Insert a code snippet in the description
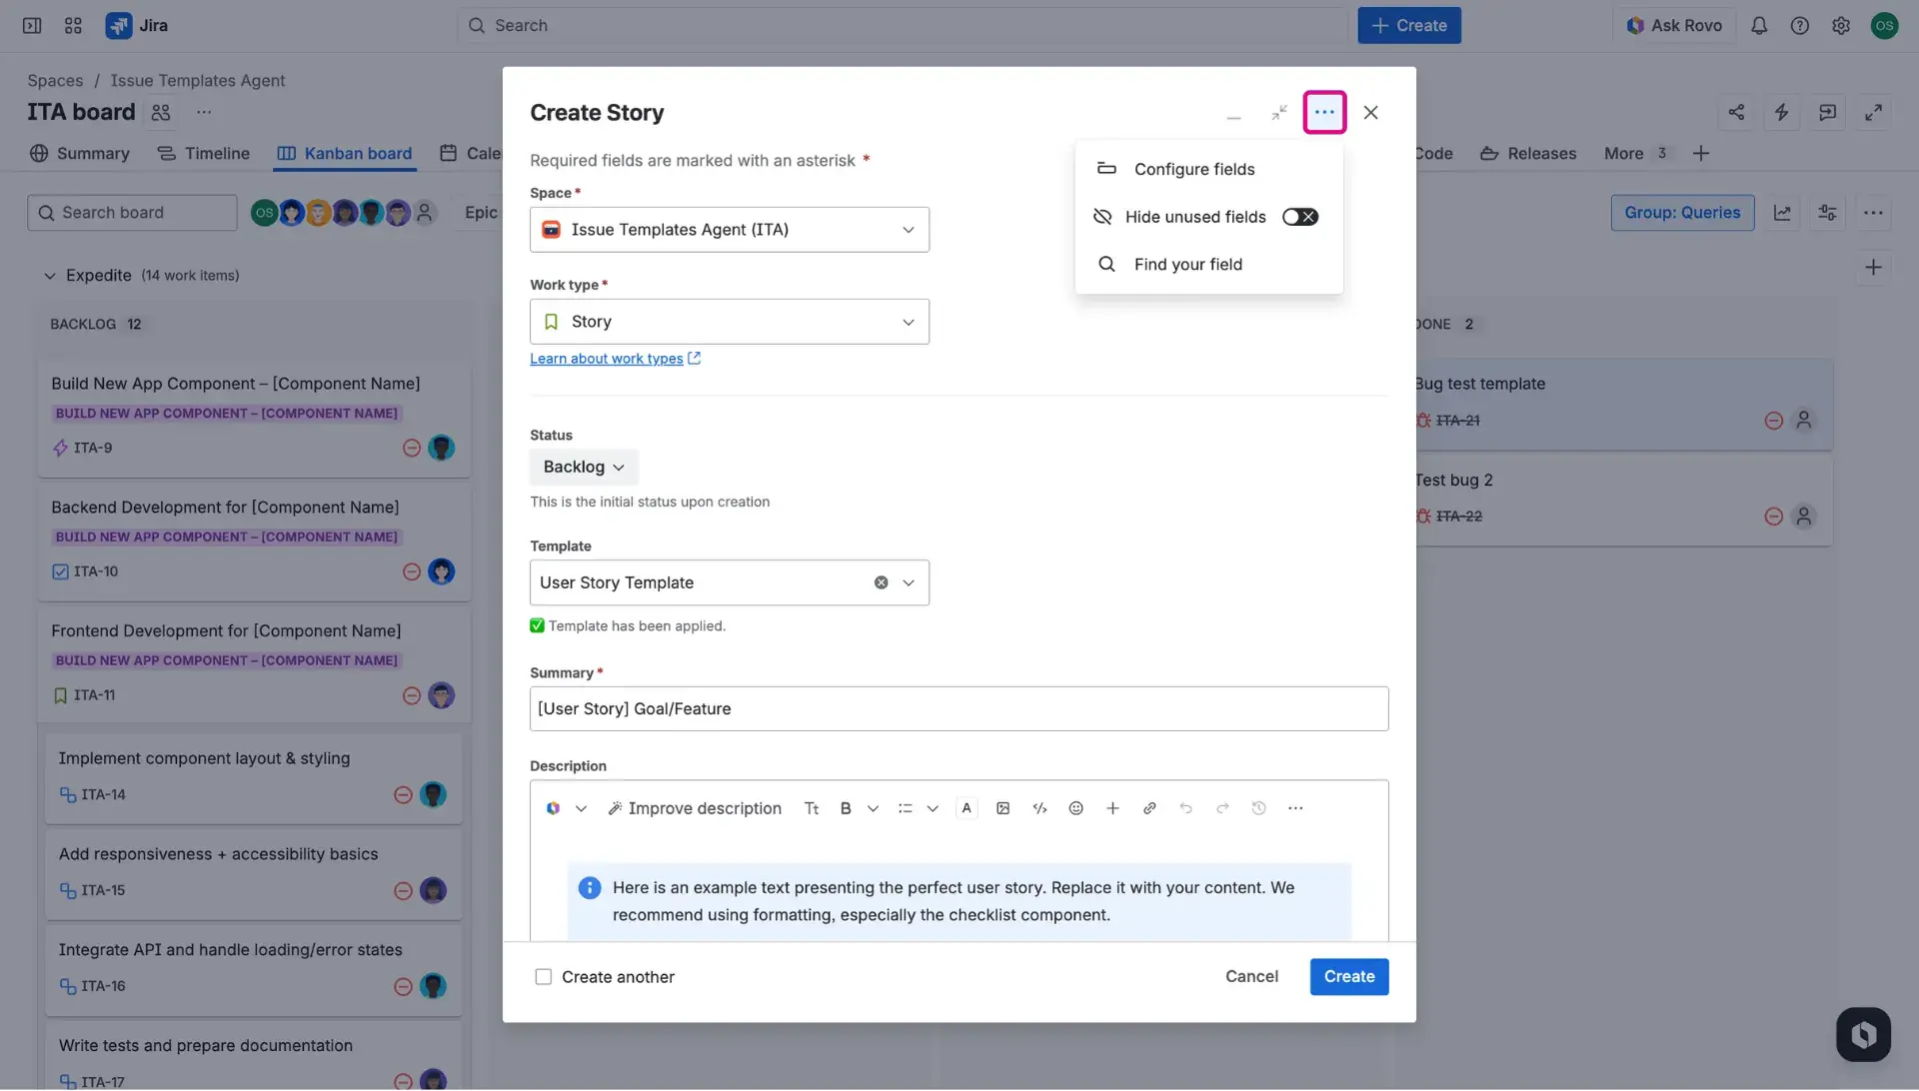 1039,807
